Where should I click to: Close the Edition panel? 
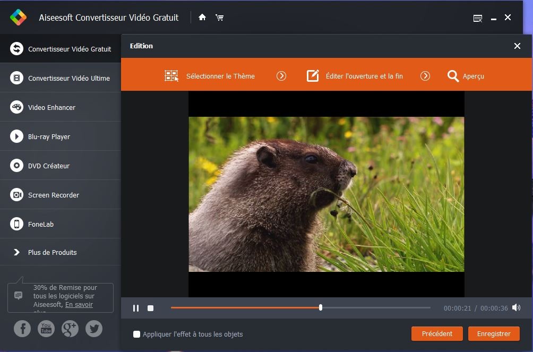pos(517,46)
